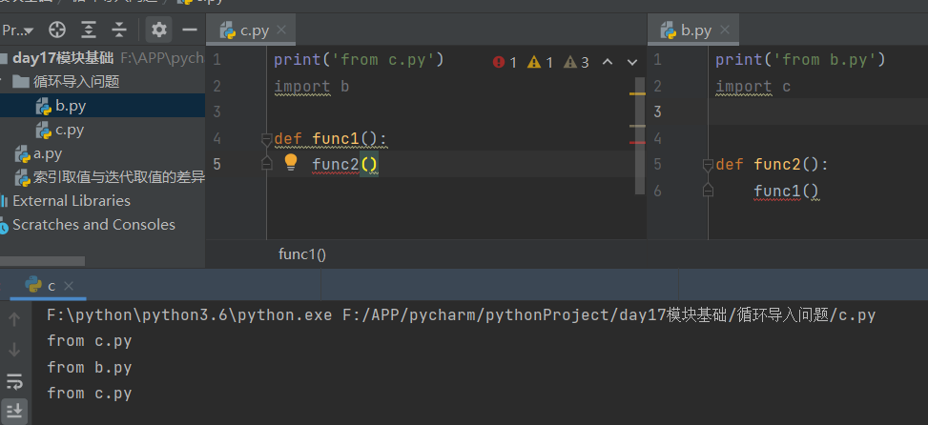Toggle soft-wrap in Run console
Screen dimensions: 928x425
point(14,382)
